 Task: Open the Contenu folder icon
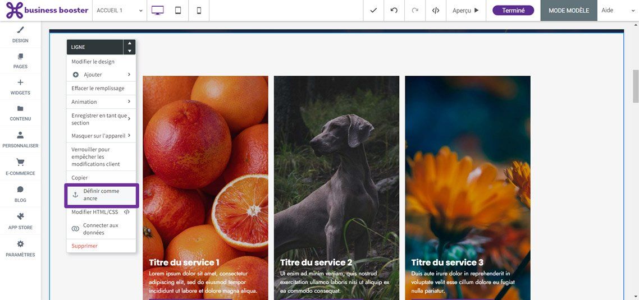click(x=20, y=108)
